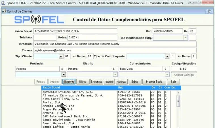
Task: Click the Dv field showing 70
Action: [x=192, y=31]
